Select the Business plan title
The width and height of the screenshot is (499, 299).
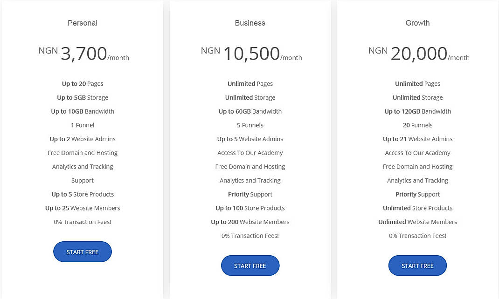coord(250,22)
